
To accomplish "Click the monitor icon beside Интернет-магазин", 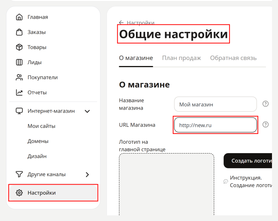I will point(19,111).
